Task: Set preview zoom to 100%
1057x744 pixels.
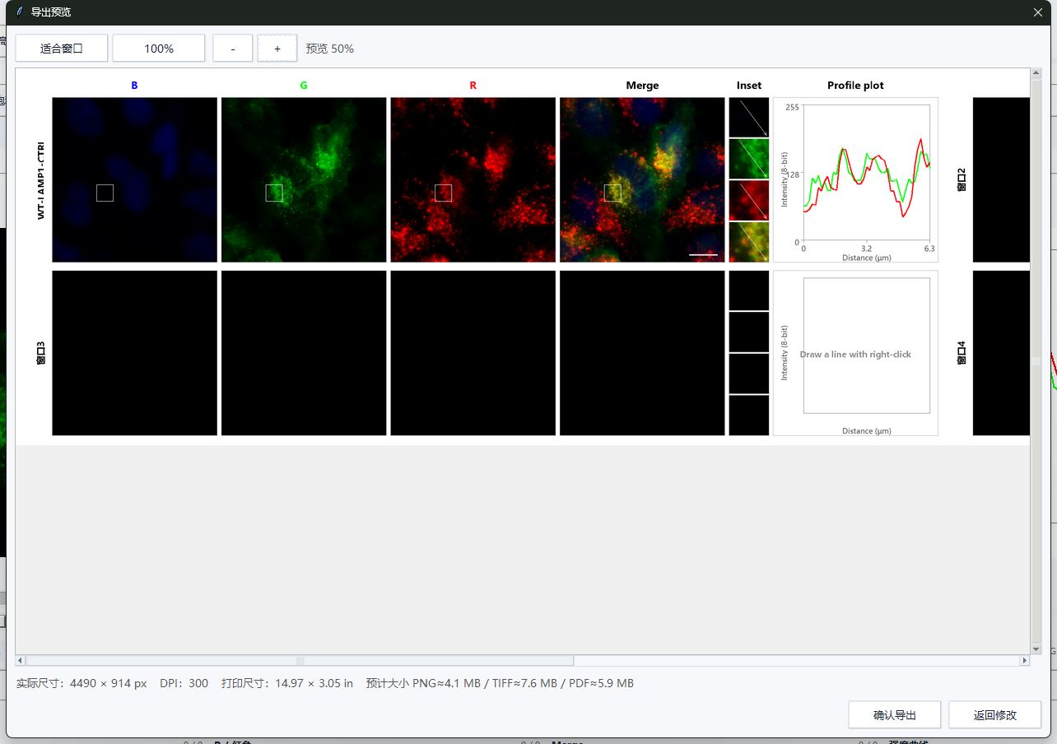Action: point(159,49)
